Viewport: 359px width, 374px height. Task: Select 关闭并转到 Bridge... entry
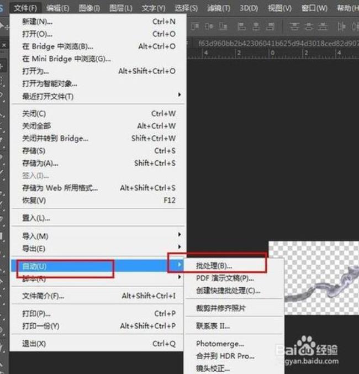click(x=98, y=138)
